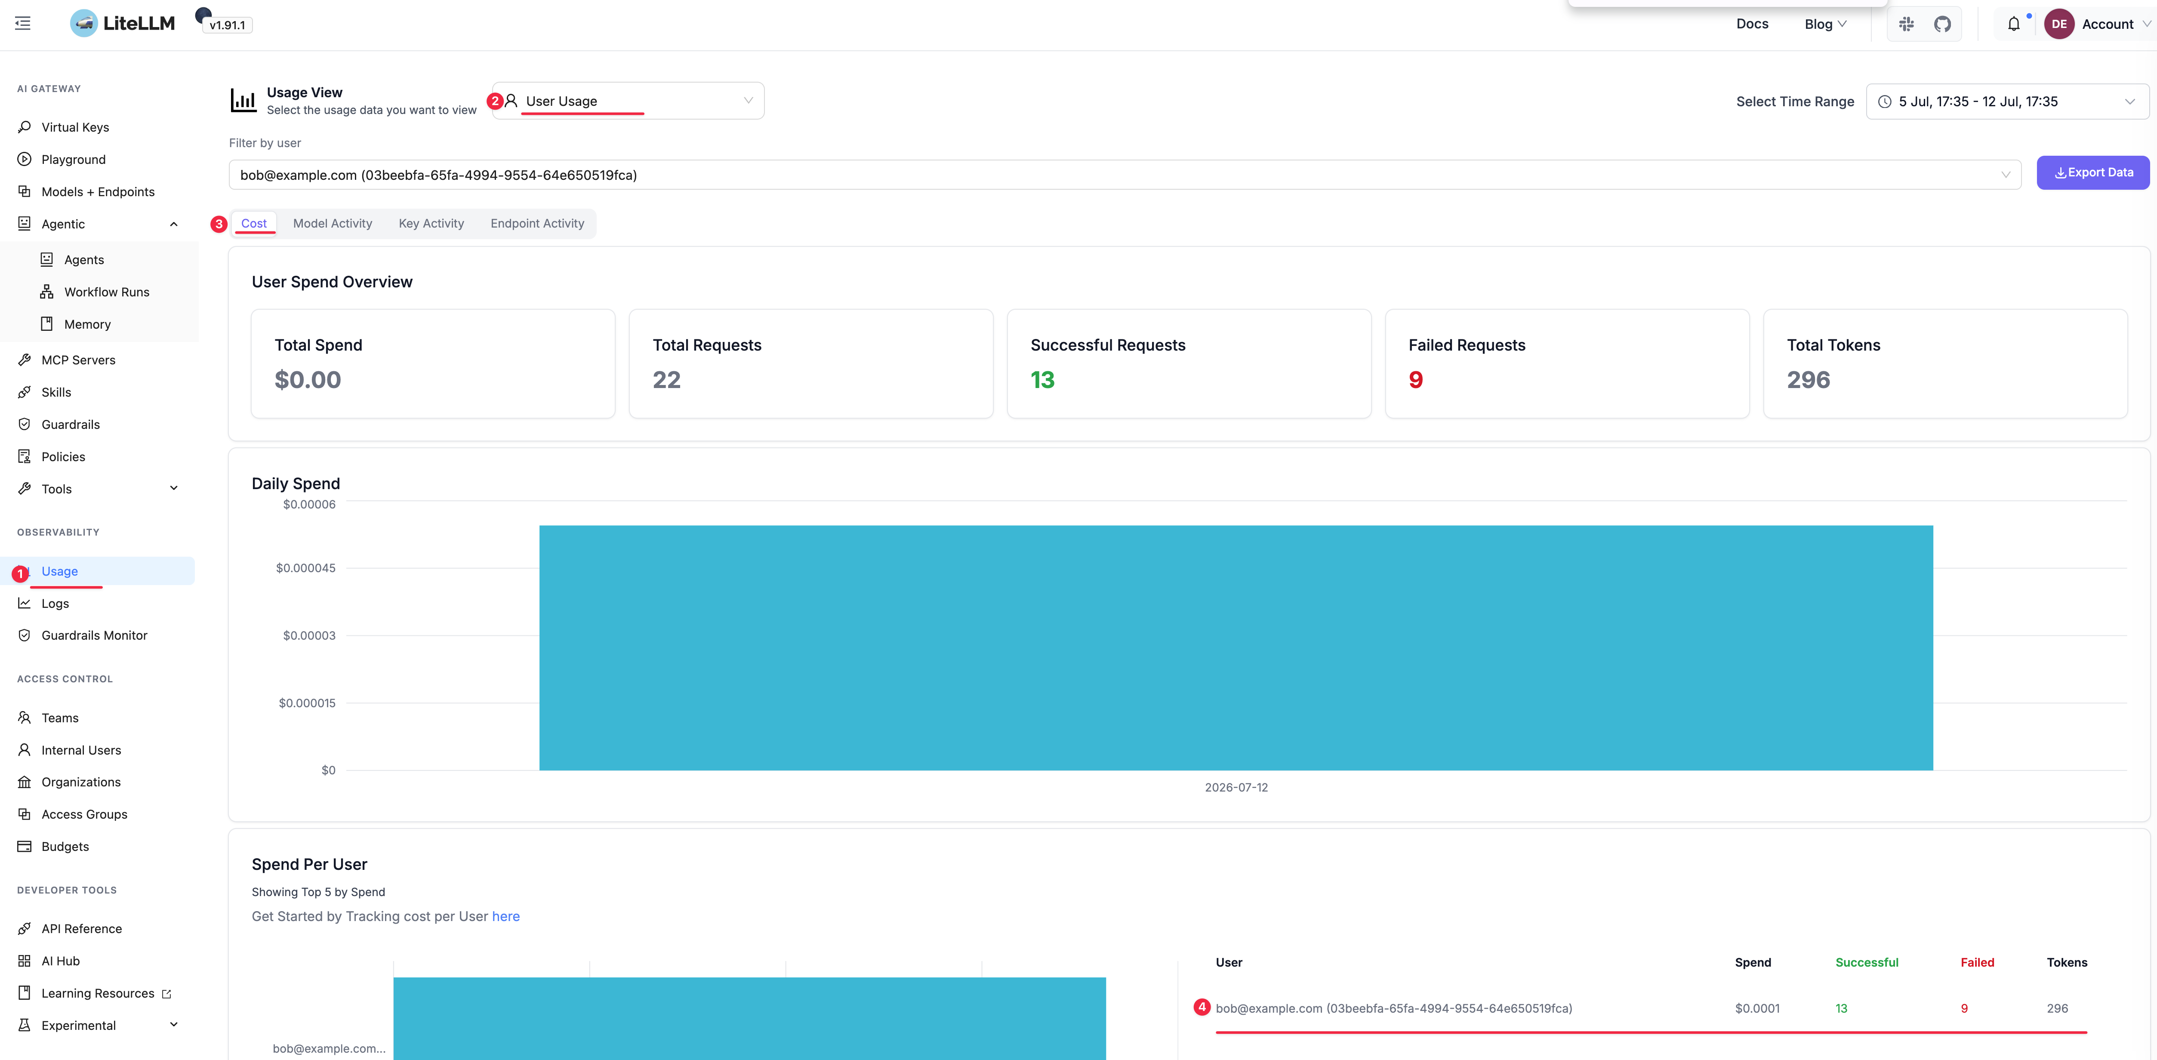2157x1060 pixels.
Task: Follow the 'here' tracking cost link
Action: [506, 916]
